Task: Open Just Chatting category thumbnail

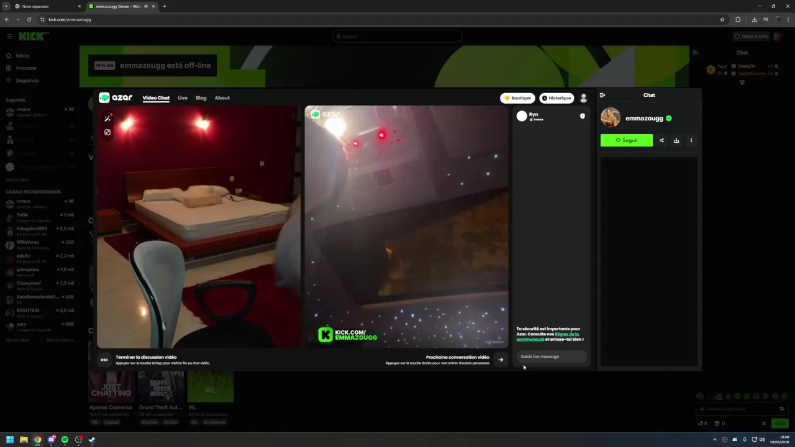Action: pyautogui.click(x=111, y=387)
